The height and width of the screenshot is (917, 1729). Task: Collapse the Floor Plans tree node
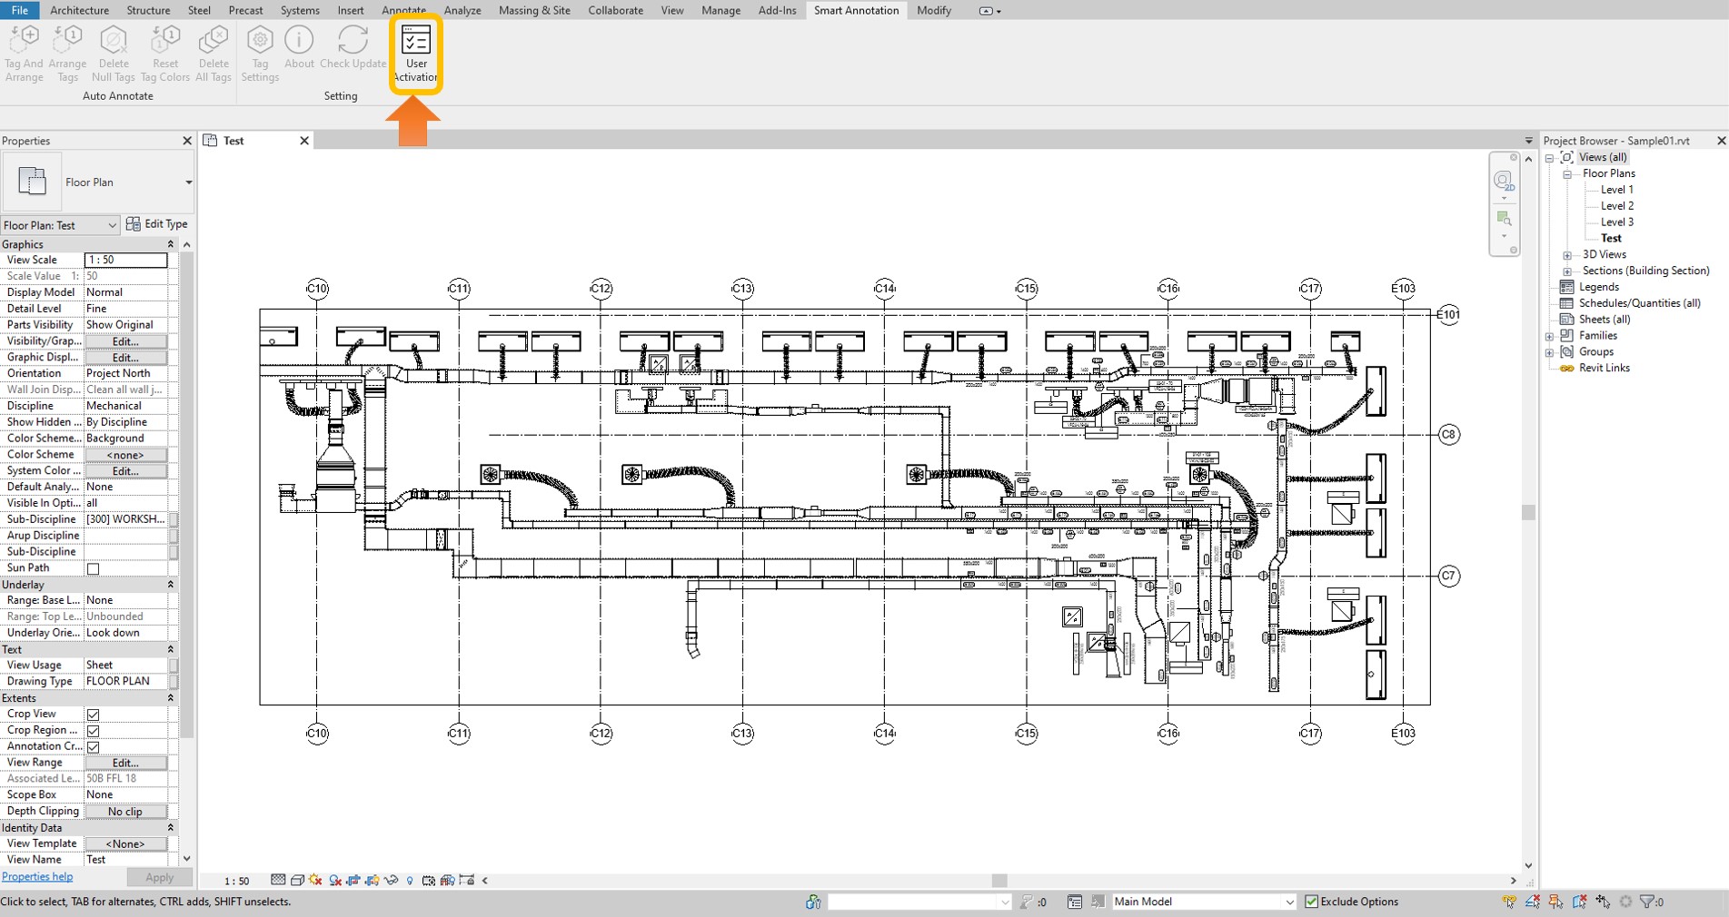coord(1567,174)
